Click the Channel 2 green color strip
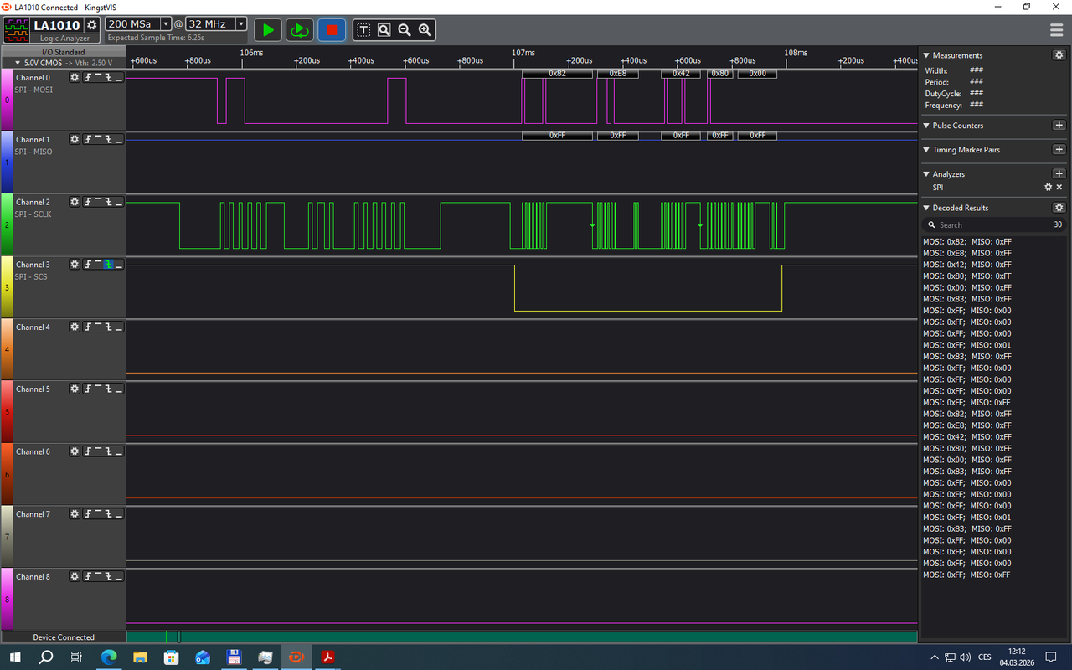Viewport: 1072px width, 670px height. click(6, 224)
